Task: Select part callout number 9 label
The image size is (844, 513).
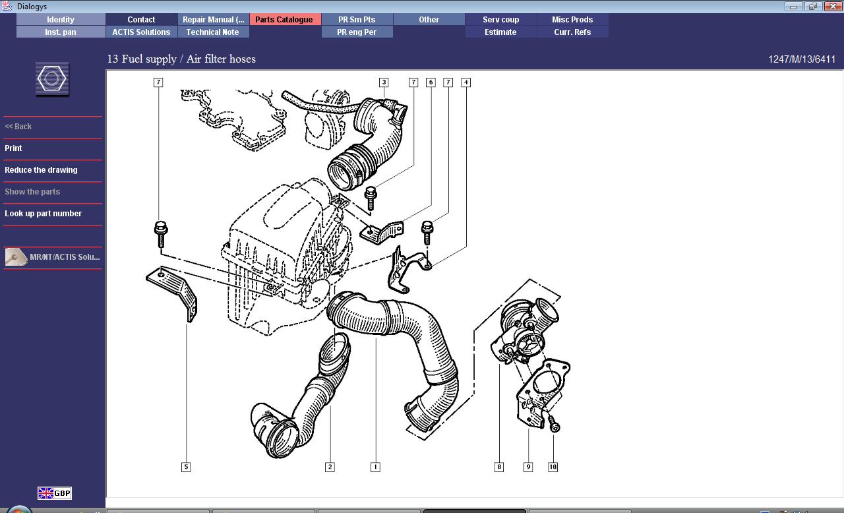Action: click(x=527, y=467)
